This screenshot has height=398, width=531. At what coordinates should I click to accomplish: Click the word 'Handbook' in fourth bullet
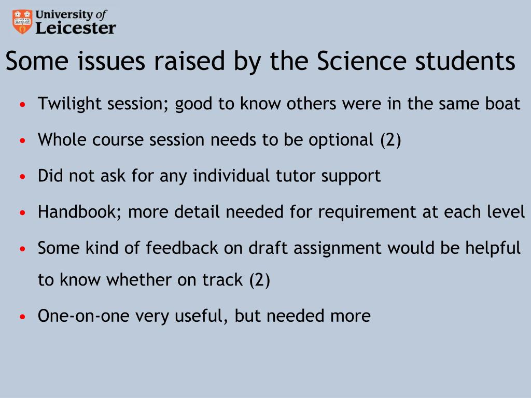[79, 212]
